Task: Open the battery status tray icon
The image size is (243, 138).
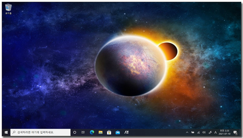Action: point(193,132)
